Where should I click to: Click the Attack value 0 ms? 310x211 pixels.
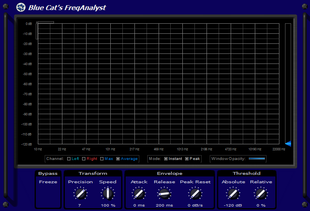click(x=139, y=205)
